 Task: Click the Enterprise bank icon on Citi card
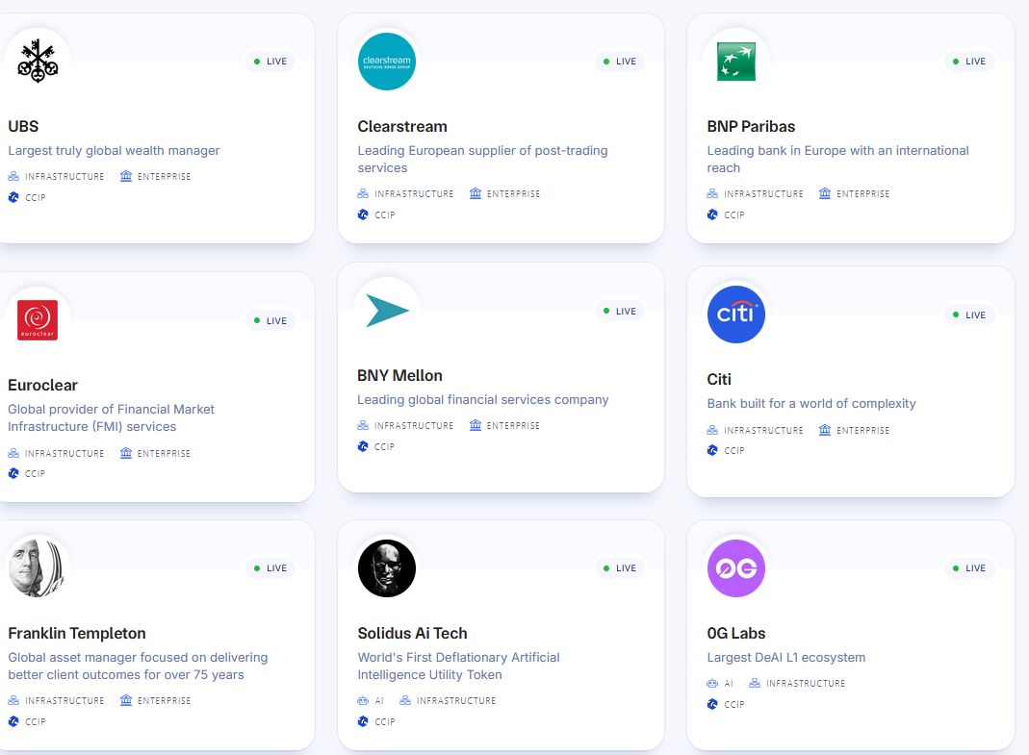(825, 430)
